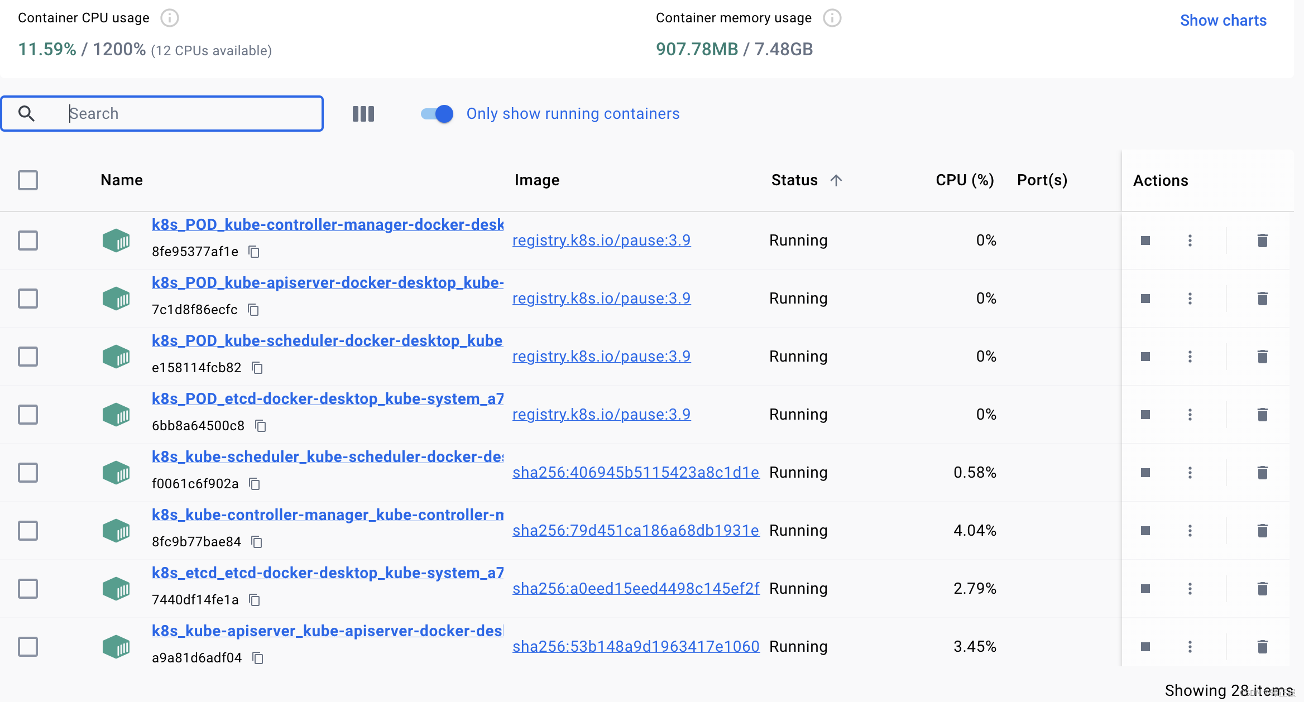Open more actions menu for e158114fcb82
The width and height of the screenshot is (1304, 702).
[x=1190, y=357]
